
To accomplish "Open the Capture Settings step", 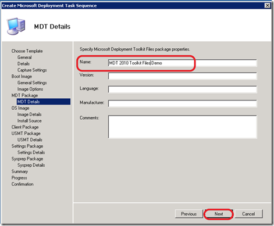I will click(32, 70).
